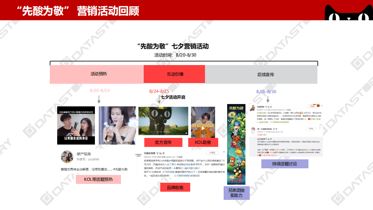Click the “先酸为敬”七夕营销活动 heading
The image size is (373, 210).
click(173, 46)
